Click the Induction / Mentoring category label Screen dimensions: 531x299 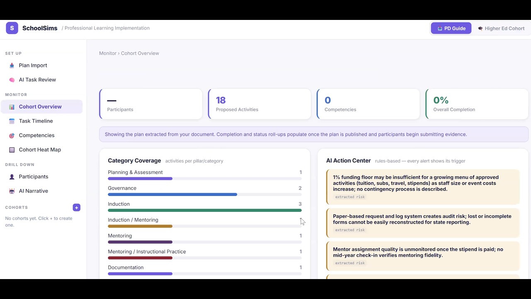[133, 220]
